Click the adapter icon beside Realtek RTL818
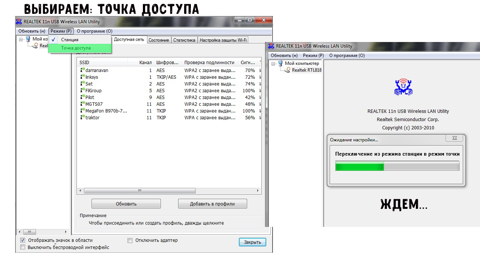The image size is (480, 270). tap(288, 70)
